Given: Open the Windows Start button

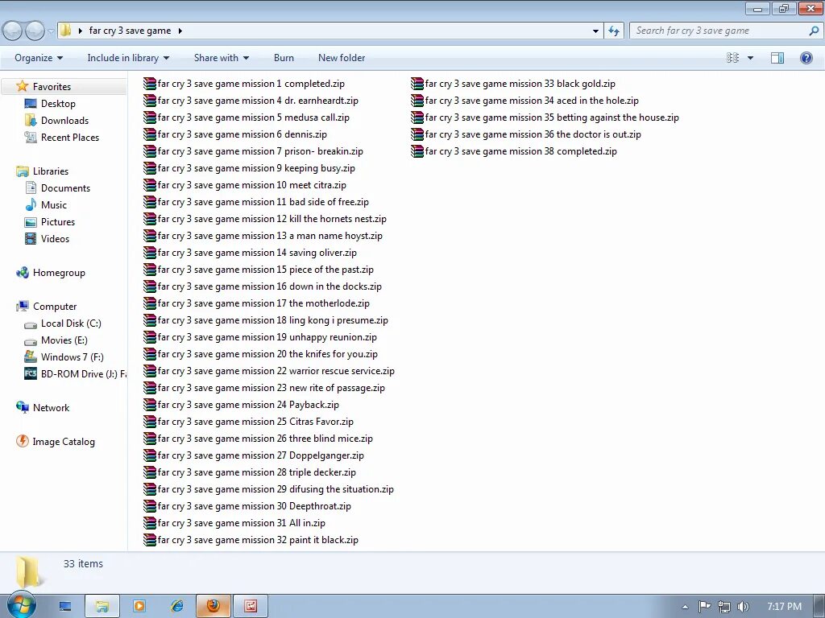Looking at the screenshot, I should pos(21,606).
